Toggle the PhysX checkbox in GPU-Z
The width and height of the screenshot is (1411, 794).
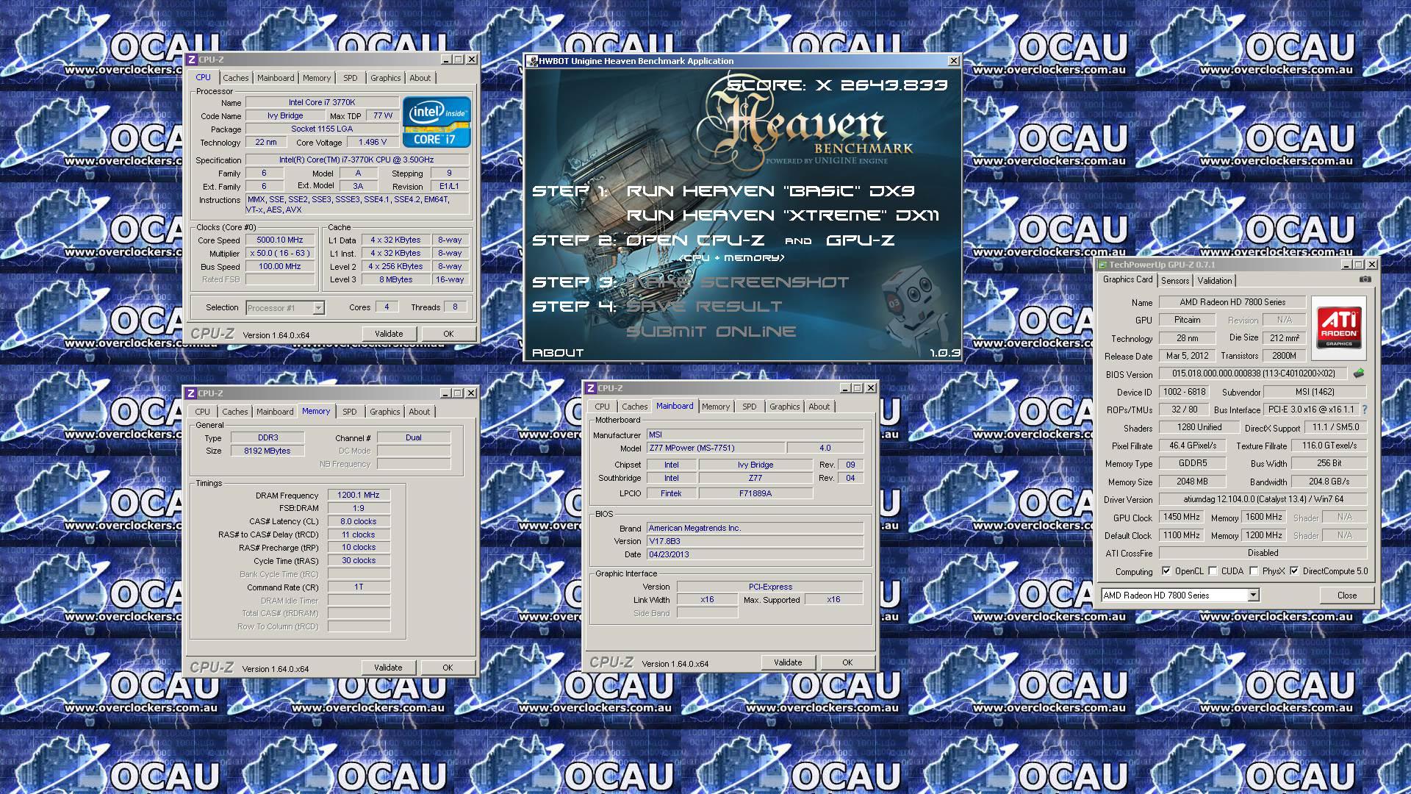coord(1254,571)
